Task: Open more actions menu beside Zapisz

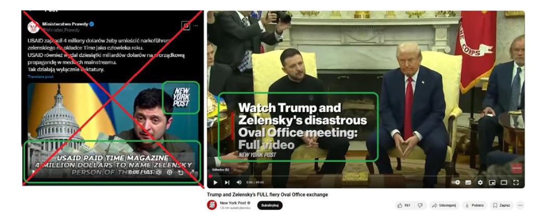Action: [520, 206]
